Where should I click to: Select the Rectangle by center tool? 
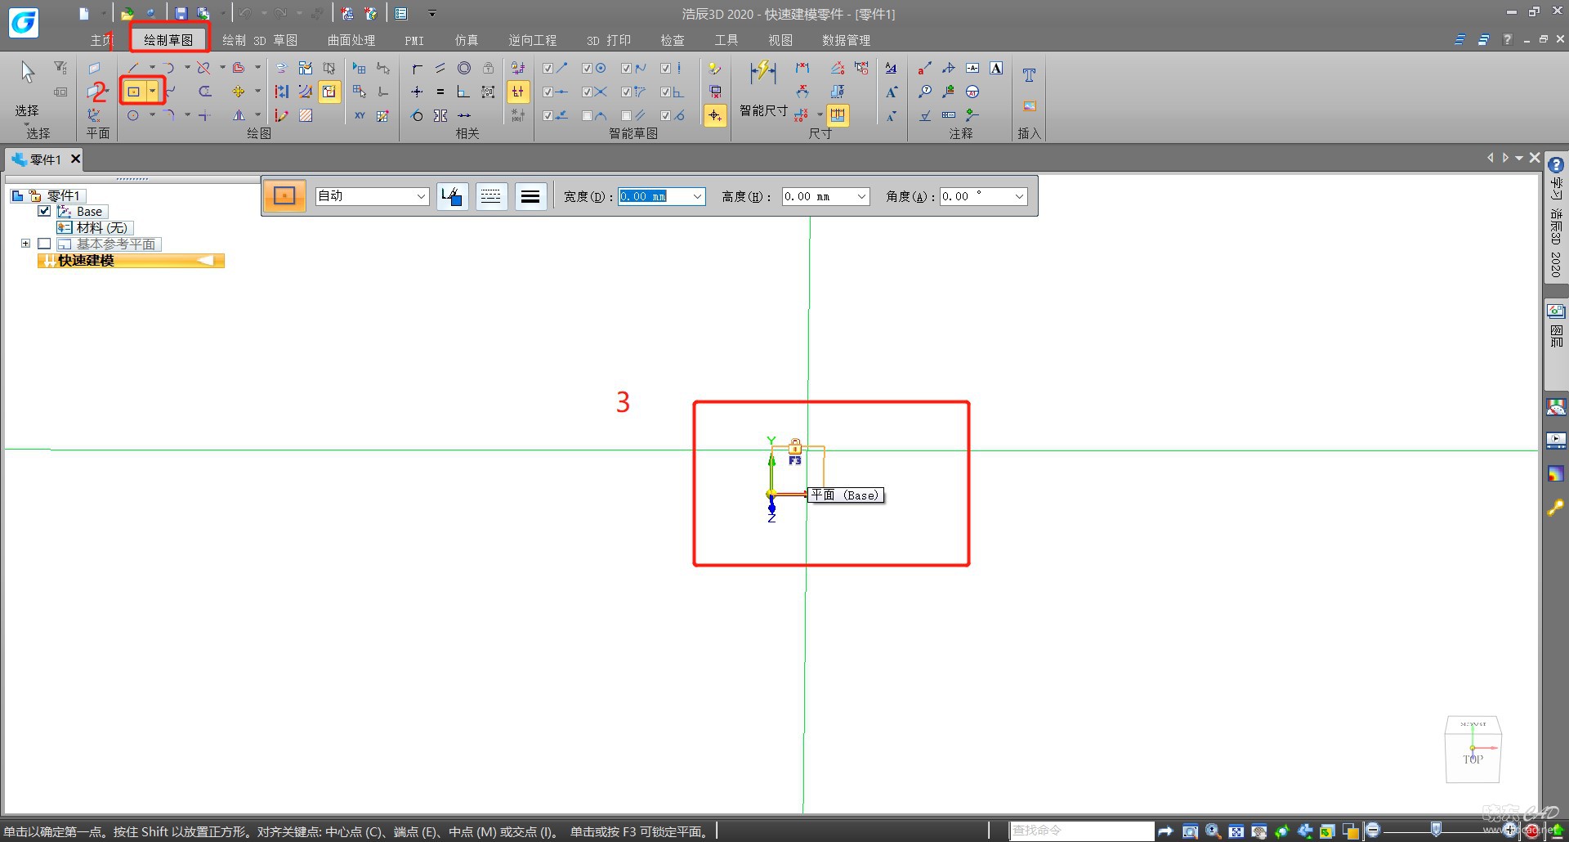tap(134, 92)
